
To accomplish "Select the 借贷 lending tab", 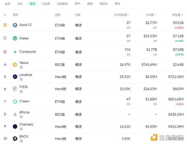I will pos(32,4).
